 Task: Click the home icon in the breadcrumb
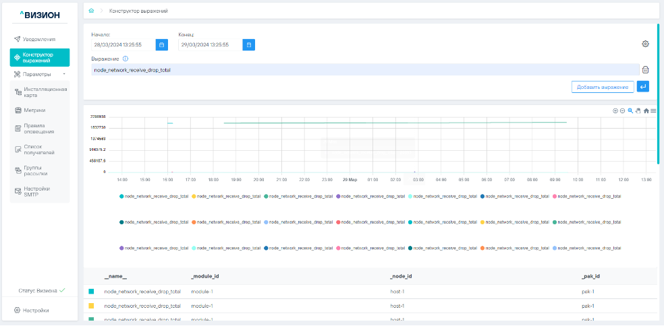click(x=91, y=11)
